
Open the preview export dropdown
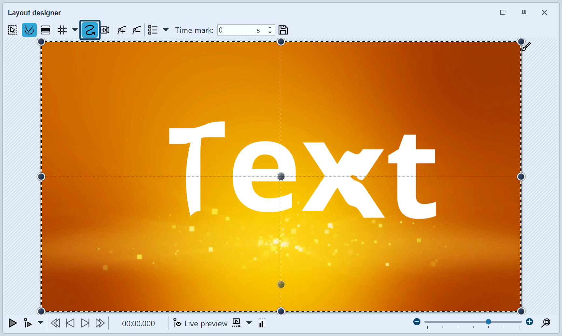pos(249,323)
